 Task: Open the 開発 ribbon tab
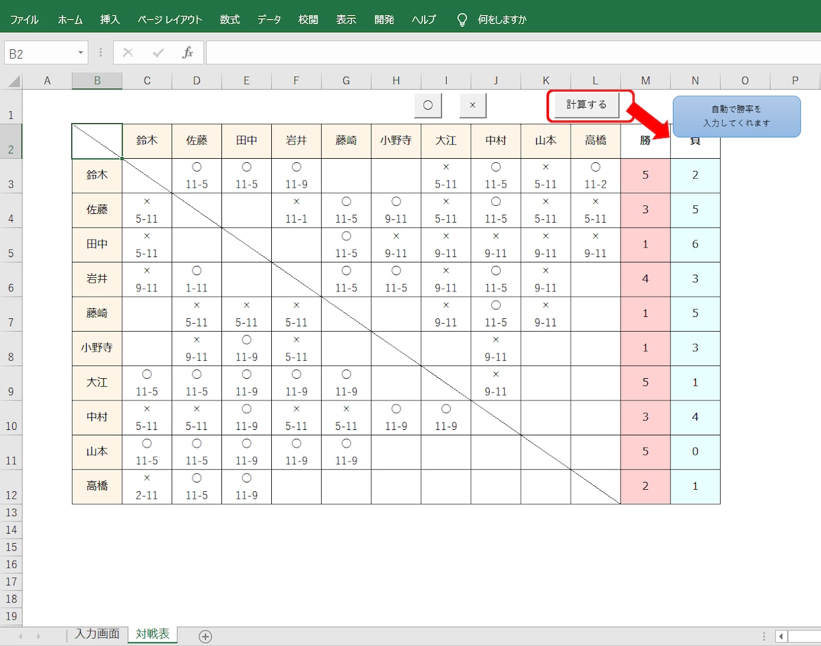(384, 20)
